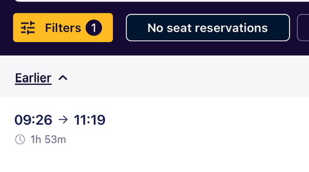Click the active filter count badge
This screenshot has height=172, width=309.
(x=94, y=28)
